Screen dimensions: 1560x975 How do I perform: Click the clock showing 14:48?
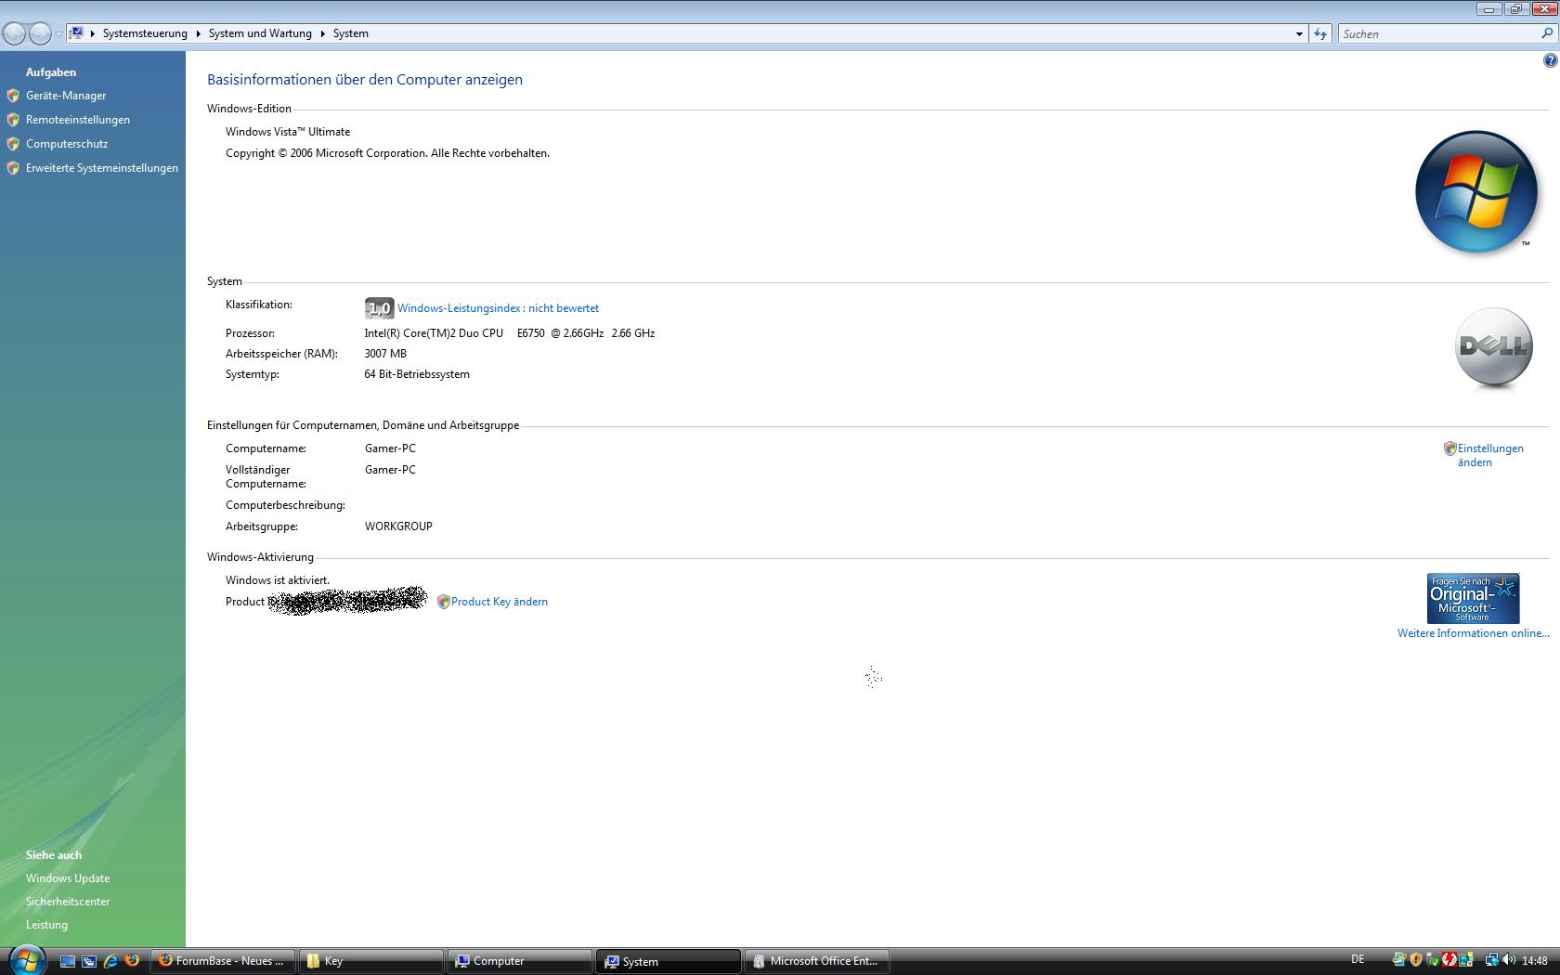click(x=1535, y=961)
